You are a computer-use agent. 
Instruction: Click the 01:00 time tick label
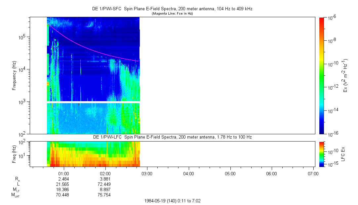click(64, 174)
